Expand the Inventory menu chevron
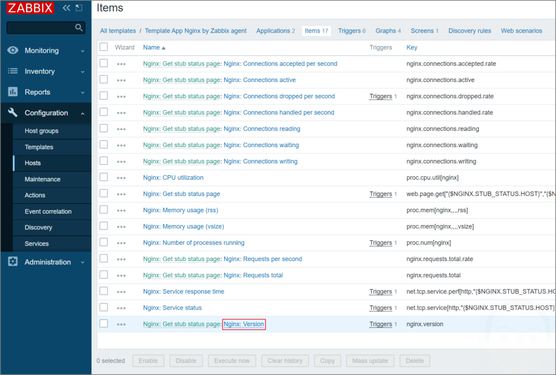This screenshot has height=375, width=556. coord(83,72)
